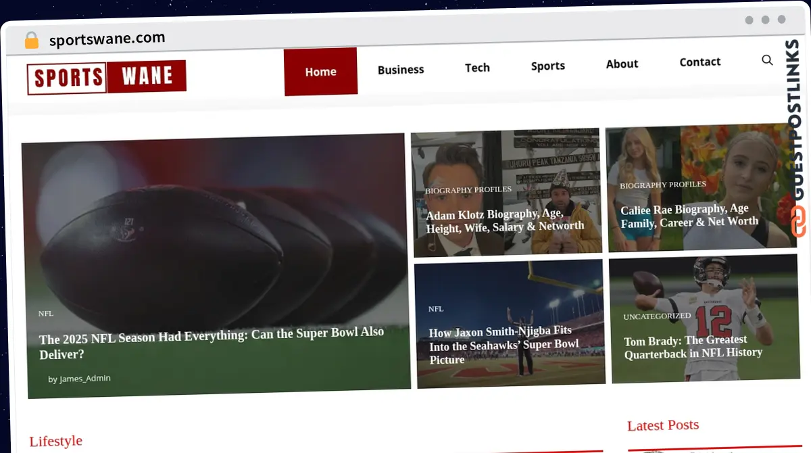811x453 pixels.
Task: View posts by author James_Admin
Action: (84, 379)
